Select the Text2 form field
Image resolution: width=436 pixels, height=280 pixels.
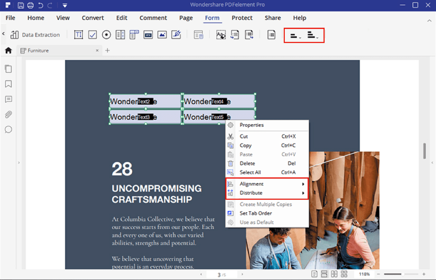[x=145, y=101]
